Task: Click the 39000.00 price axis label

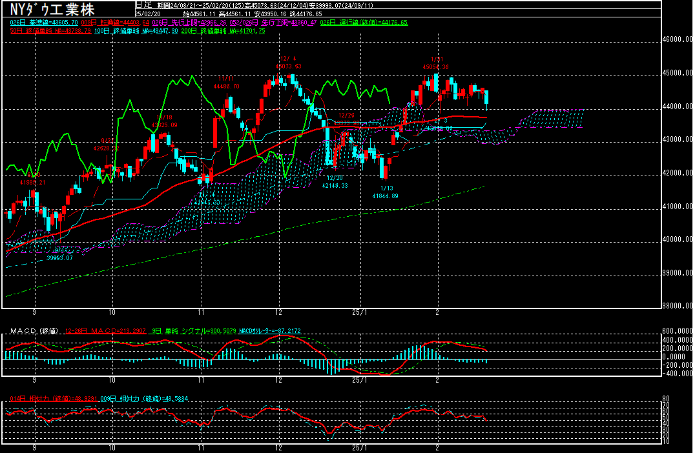Action: (678, 273)
